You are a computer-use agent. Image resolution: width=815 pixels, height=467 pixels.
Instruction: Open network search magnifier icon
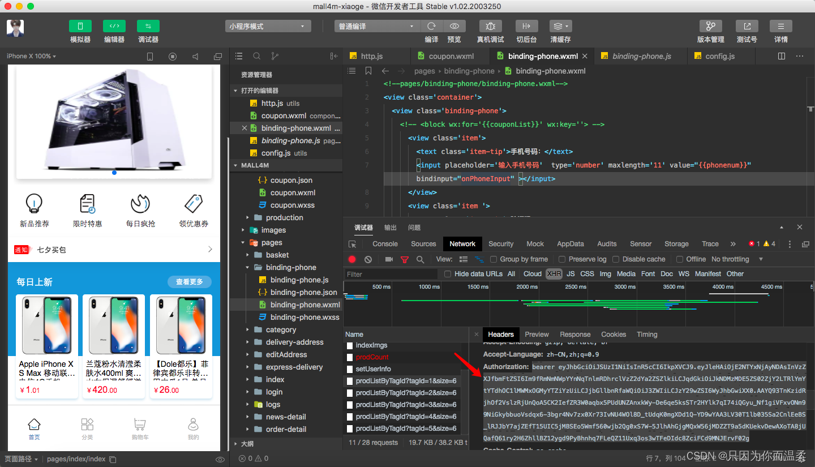[420, 259]
